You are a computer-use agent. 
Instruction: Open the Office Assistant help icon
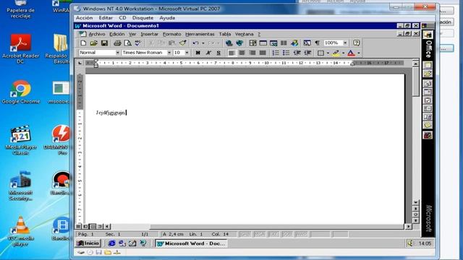(x=357, y=43)
